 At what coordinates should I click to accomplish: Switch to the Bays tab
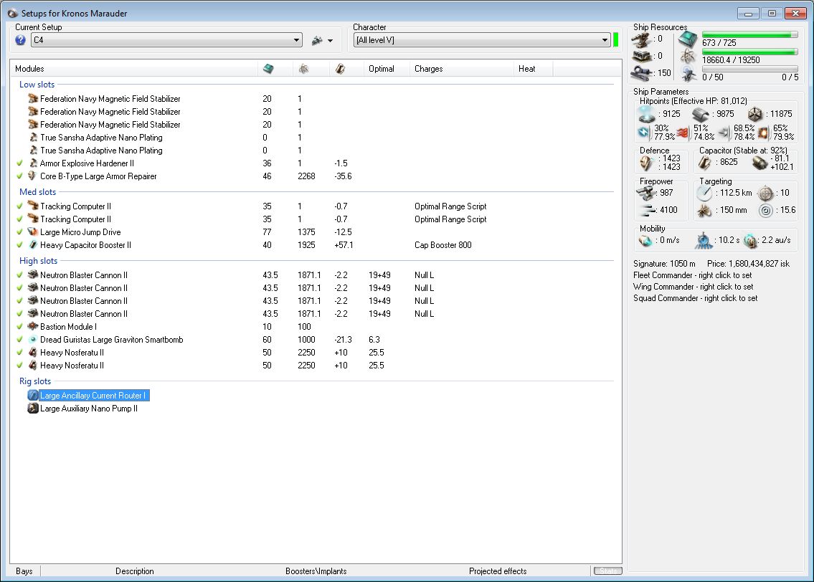point(24,571)
